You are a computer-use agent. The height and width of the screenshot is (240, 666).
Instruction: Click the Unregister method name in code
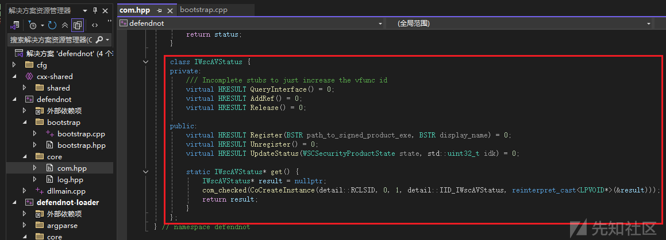tap(270, 144)
